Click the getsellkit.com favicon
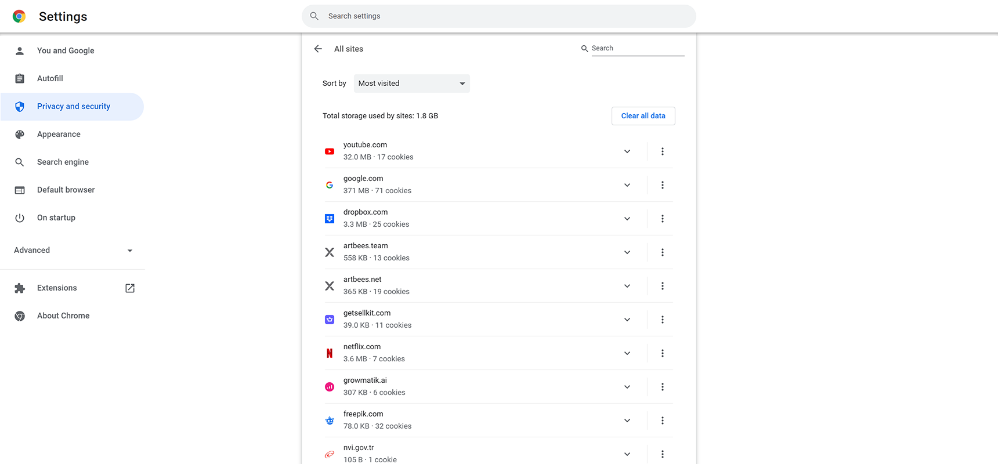This screenshot has height=464, width=998. click(330, 320)
